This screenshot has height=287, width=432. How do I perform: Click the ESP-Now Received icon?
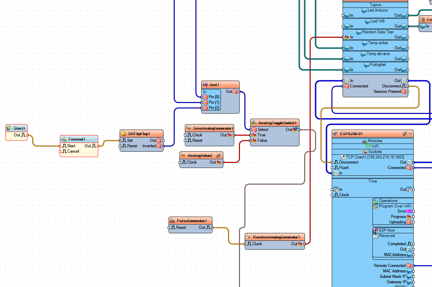pos(376,236)
